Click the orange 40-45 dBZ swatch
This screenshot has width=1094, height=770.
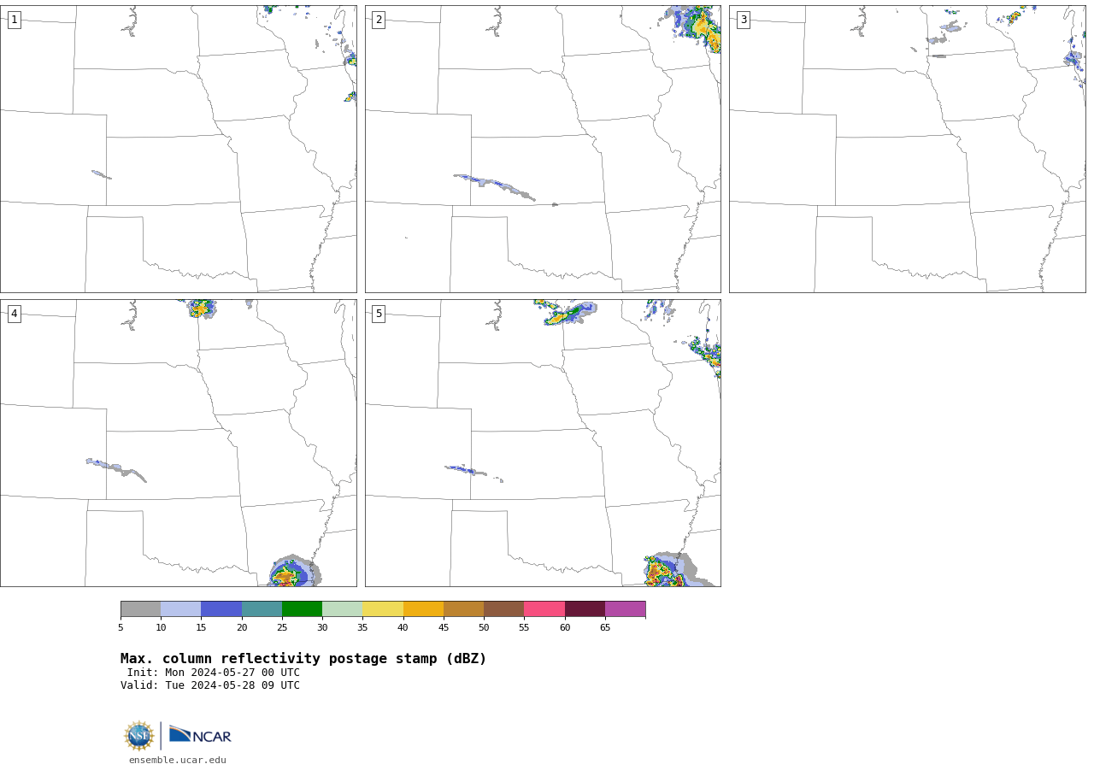423,609
